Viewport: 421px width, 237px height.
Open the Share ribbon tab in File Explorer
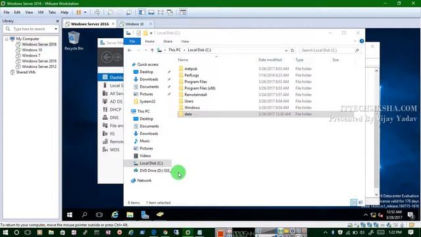168,41
